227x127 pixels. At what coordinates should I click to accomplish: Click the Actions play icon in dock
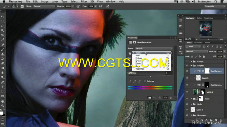181,26
